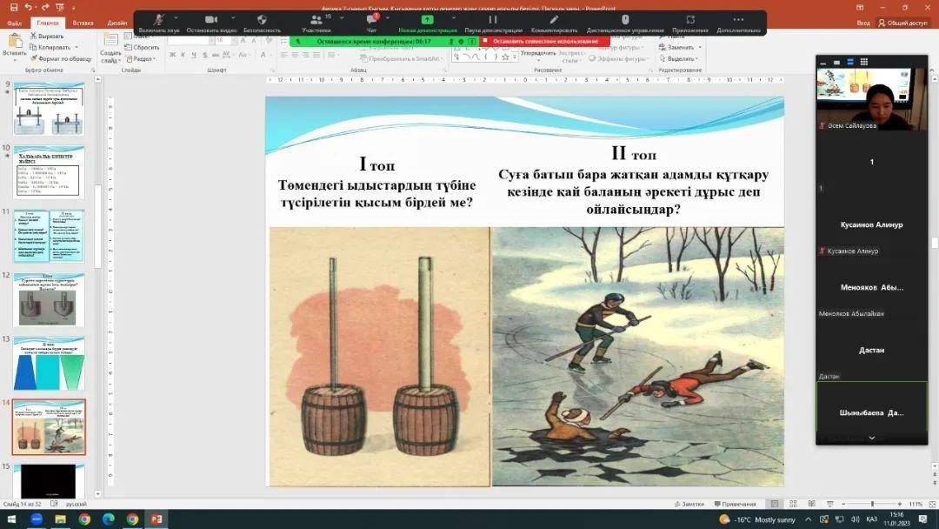The width and height of the screenshot is (939, 529).
Task: Switch to Reading view
Action: coord(811,505)
